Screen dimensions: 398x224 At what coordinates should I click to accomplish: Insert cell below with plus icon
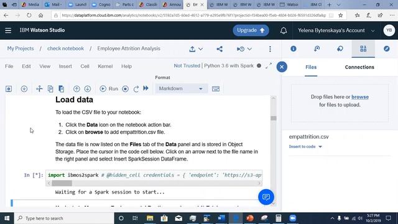24,88
